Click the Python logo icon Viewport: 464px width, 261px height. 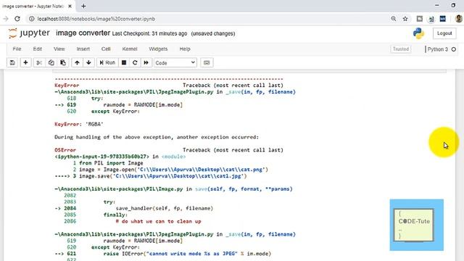click(418, 33)
